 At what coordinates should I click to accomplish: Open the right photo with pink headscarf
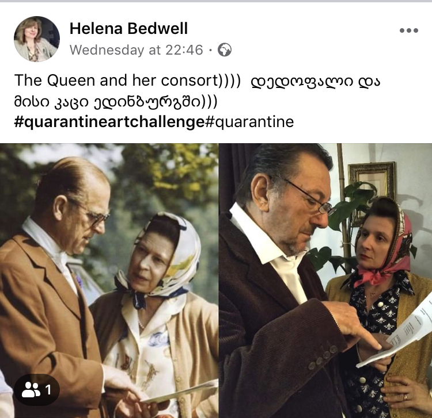point(325,281)
